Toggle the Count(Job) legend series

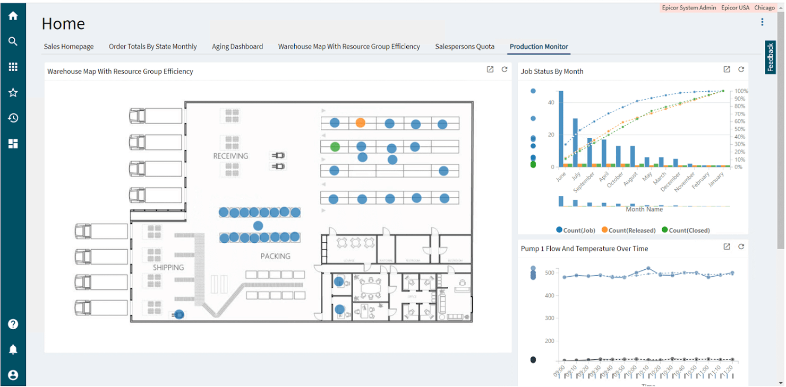coord(576,230)
